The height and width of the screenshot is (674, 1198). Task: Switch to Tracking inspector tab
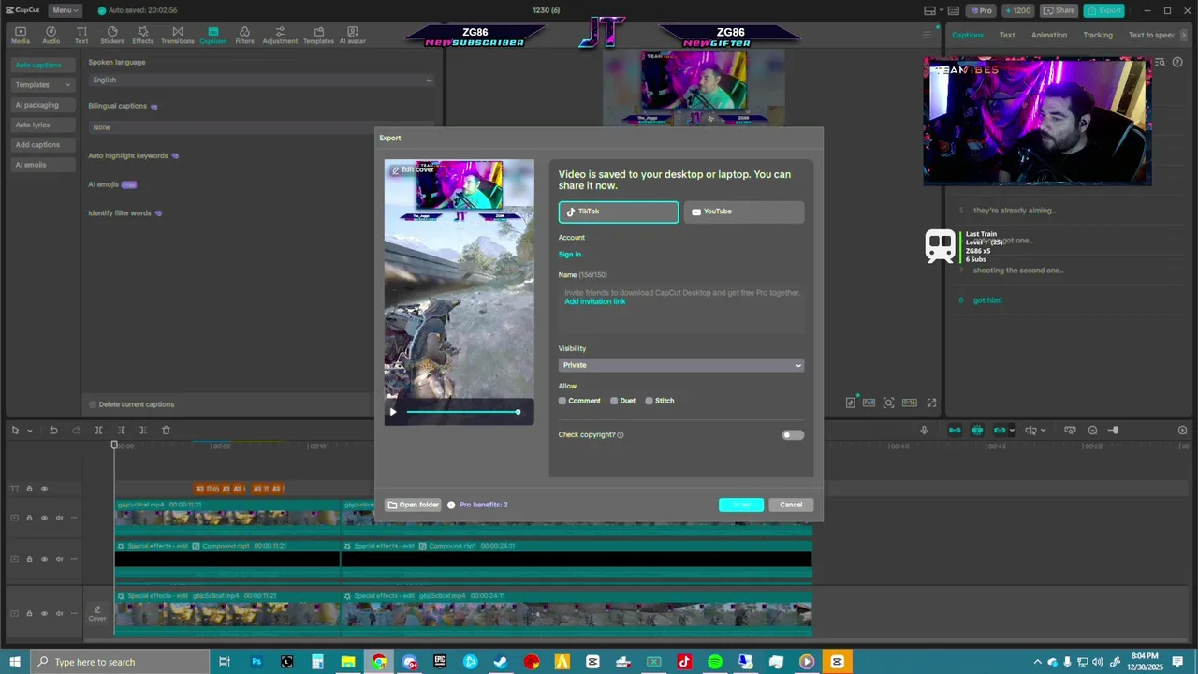[x=1098, y=35]
